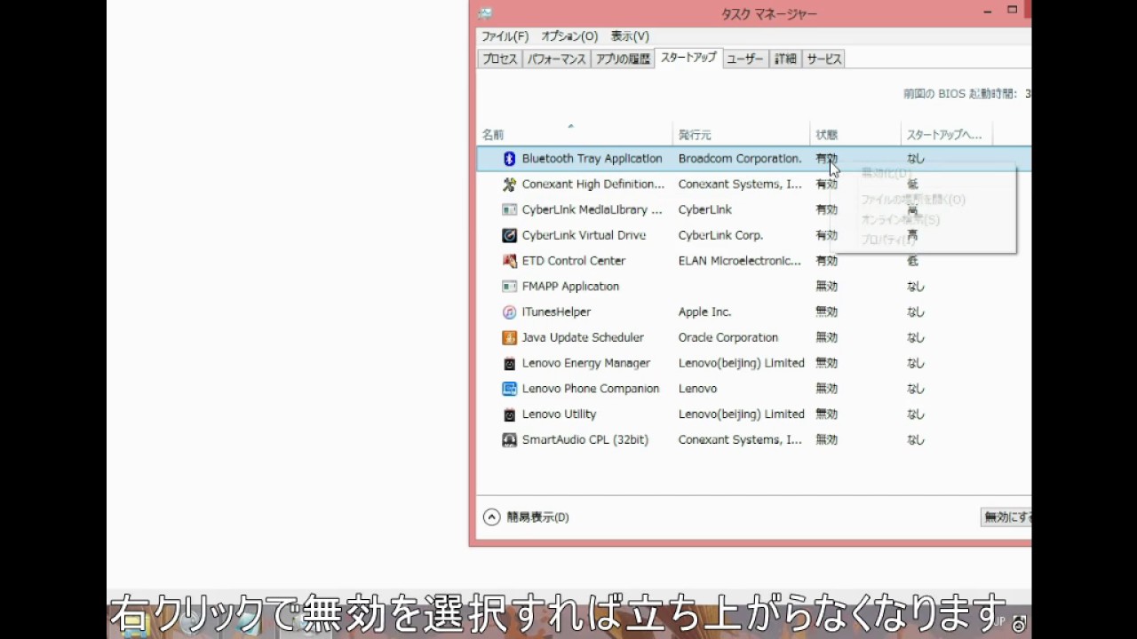Click the 無効にする button

pyautogui.click(x=1006, y=517)
